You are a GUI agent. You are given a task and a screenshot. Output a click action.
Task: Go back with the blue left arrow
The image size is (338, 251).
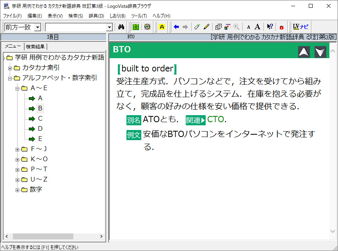pyautogui.click(x=176, y=27)
